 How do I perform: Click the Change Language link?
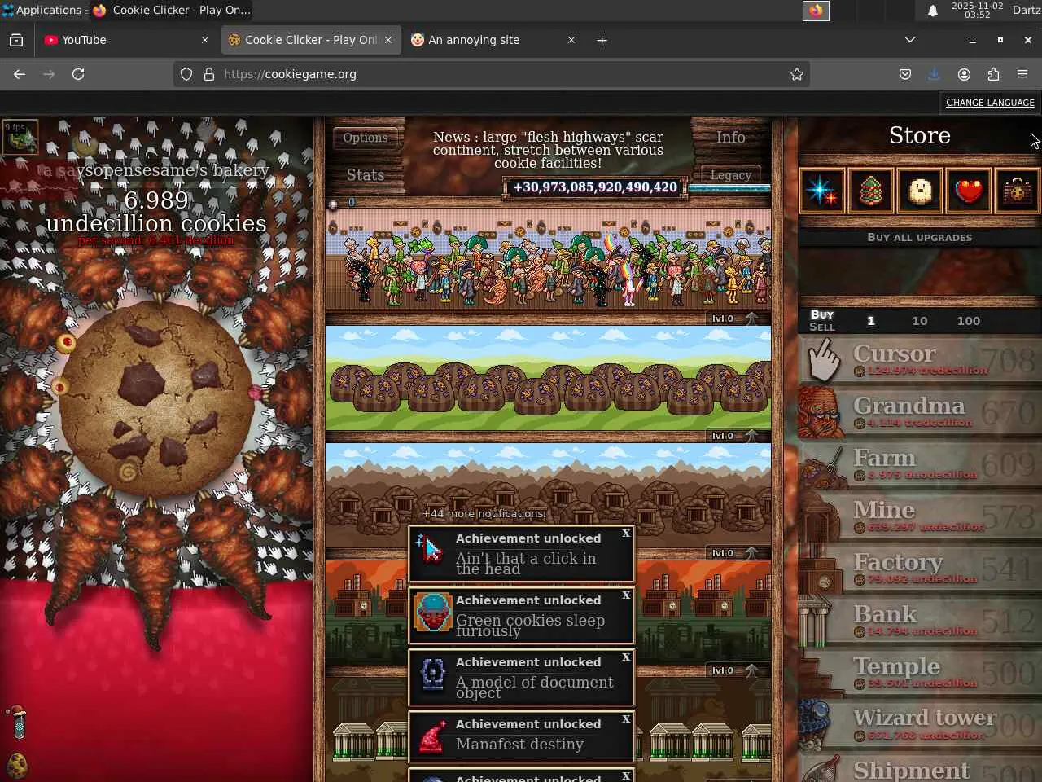pos(990,103)
